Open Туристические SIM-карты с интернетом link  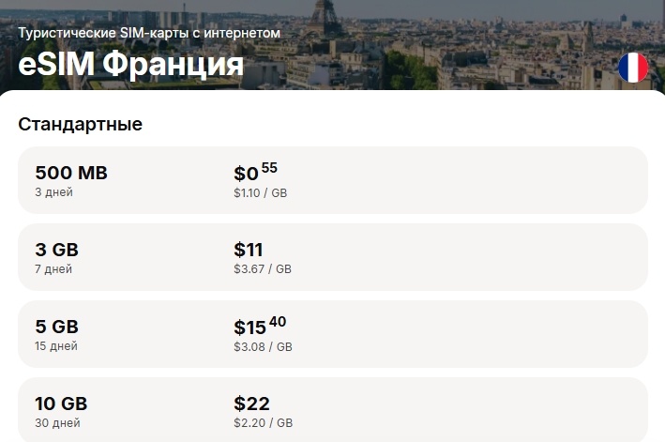click(x=149, y=33)
